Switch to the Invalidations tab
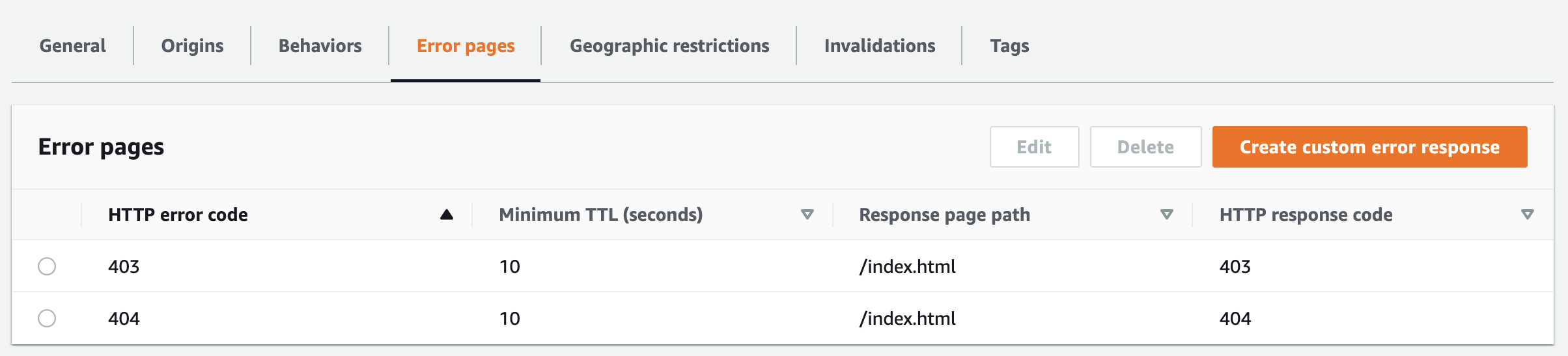This screenshot has width=1568, height=356. 880,46
